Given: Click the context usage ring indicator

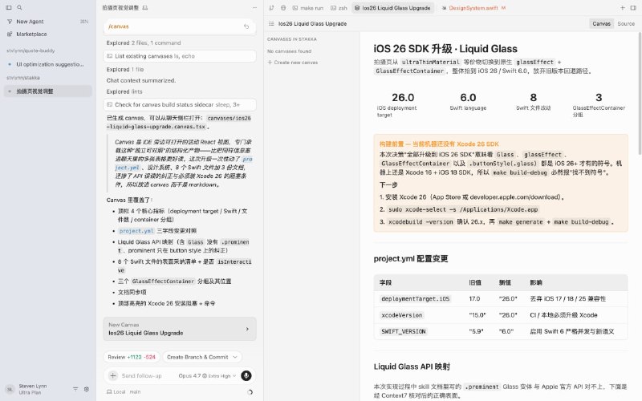Looking at the screenshot, I should (250, 392).
